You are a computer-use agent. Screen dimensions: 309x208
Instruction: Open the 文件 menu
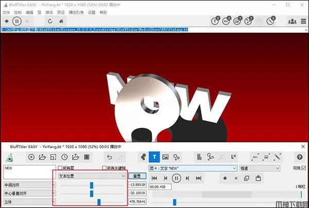6,12
